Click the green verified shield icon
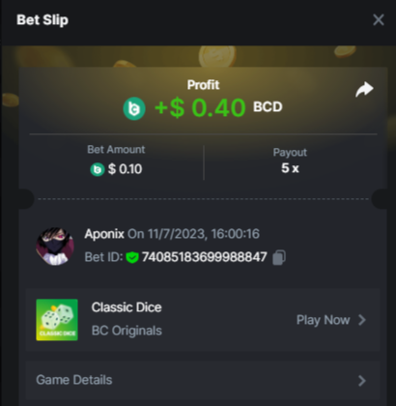Viewport: 396px width, 406px height. (x=132, y=257)
